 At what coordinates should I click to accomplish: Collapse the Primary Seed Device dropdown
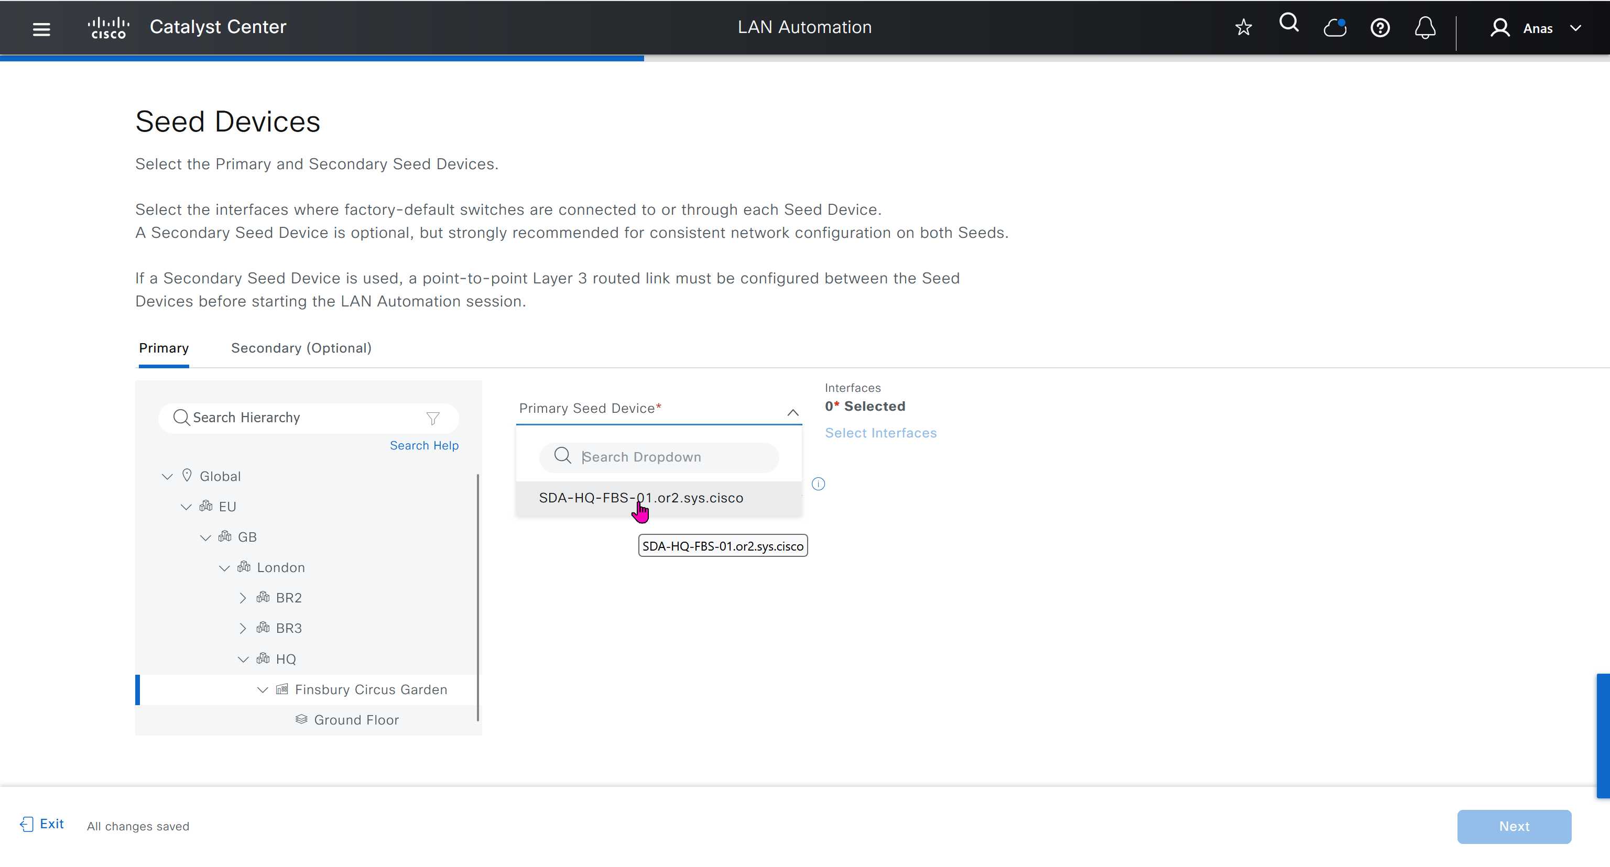pyautogui.click(x=792, y=412)
